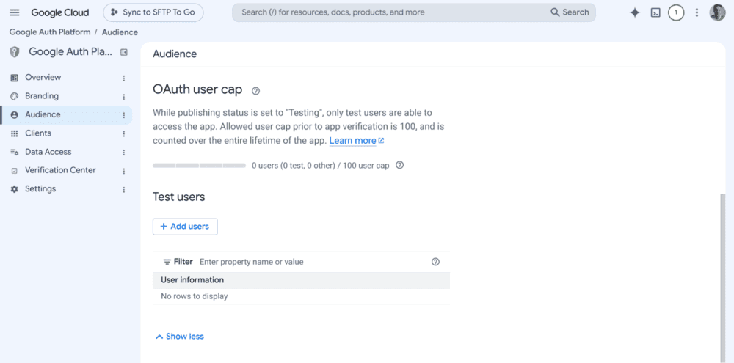Screen dimensions: 734x363
Task: Click the Filter icon label
Action: [x=178, y=262]
